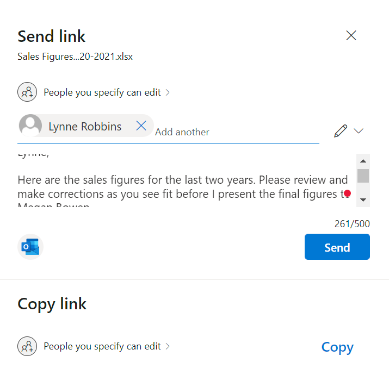Open link settings text in Send link section

(102, 92)
